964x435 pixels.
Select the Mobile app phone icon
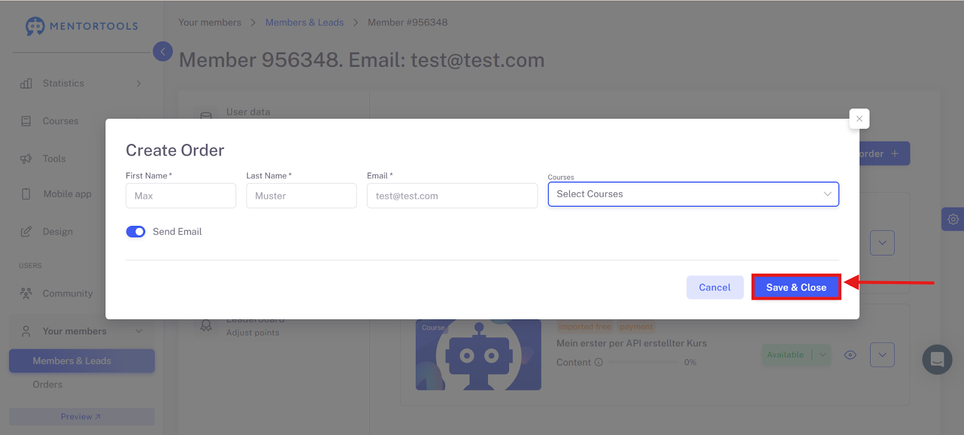coord(26,194)
